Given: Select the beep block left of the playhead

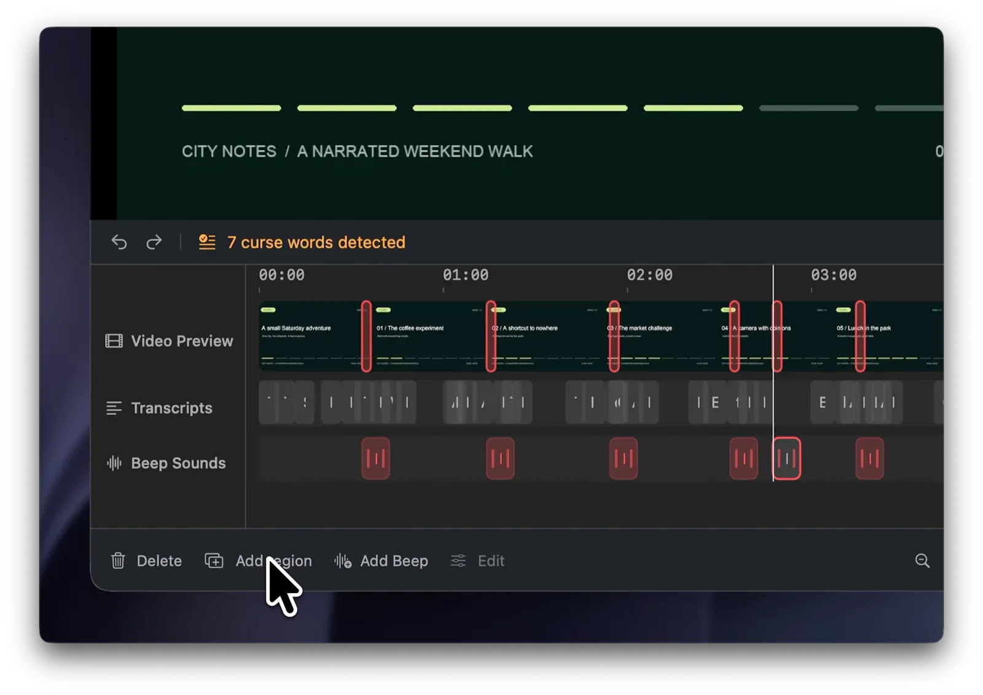Looking at the screenshot, I should pos(743,458).
